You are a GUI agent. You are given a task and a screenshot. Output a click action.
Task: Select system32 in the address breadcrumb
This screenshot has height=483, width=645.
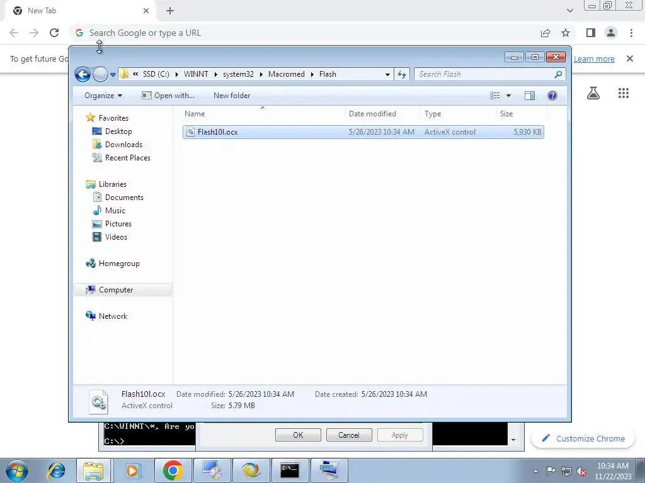[238, 74]
